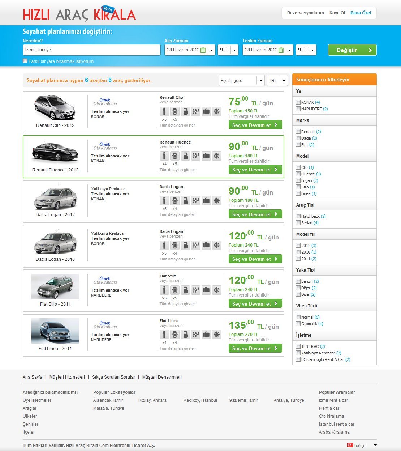
Task: Click 'Seç ve Devam et' for Renault Clio
Action: 255,125
